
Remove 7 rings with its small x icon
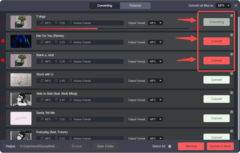[x=231, y=16]
